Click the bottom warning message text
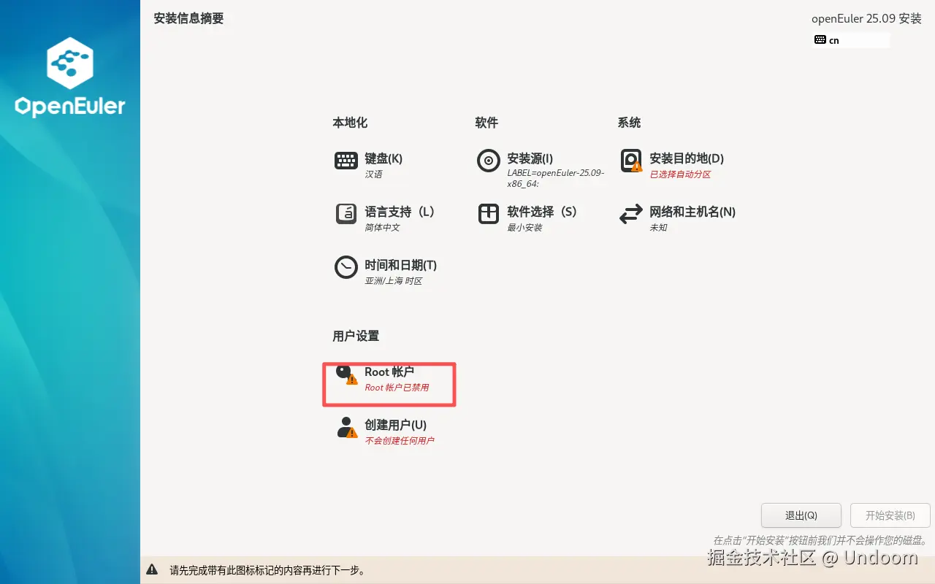Screen dimensions: 935x584 coord(267,570)
